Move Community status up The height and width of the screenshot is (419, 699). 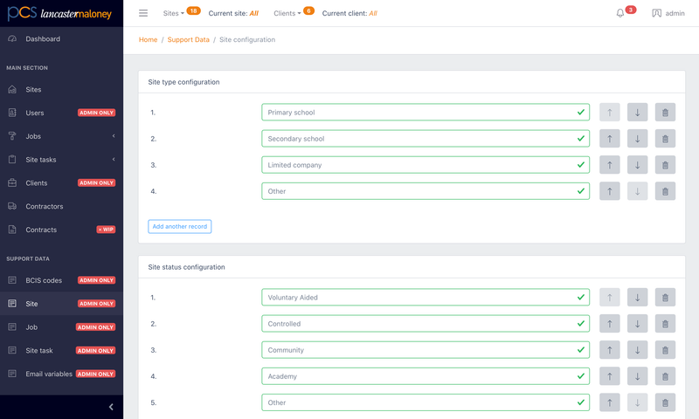point(609,350)
